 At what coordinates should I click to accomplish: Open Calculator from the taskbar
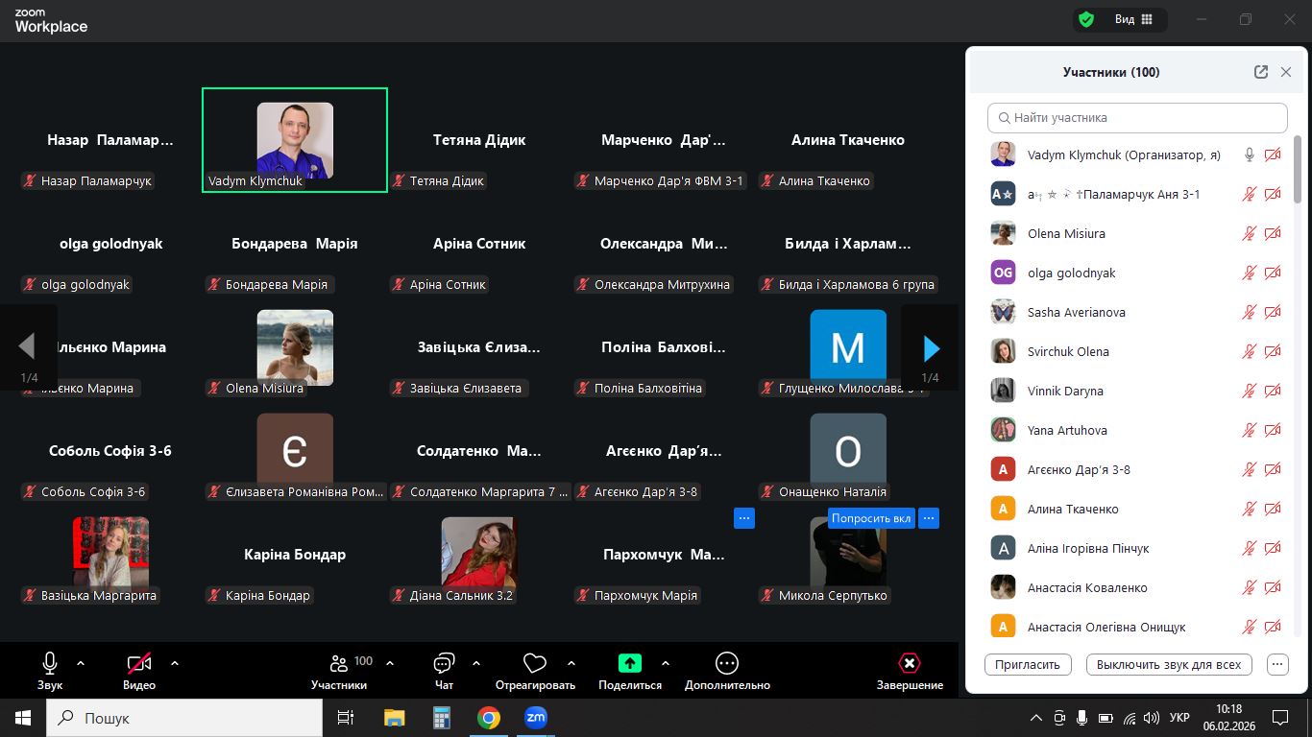tap(441, 718)
